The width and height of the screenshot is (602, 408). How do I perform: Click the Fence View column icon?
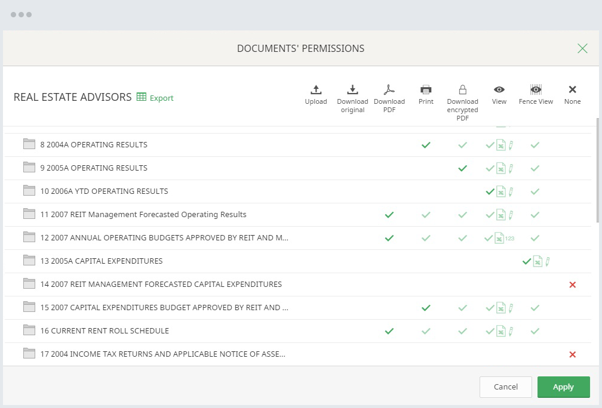click(536, 89)
